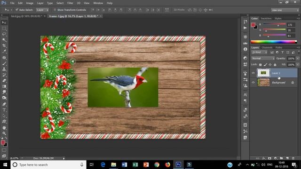
Task: Hide the Background layer eye
Action: click(x=253, y=83)
